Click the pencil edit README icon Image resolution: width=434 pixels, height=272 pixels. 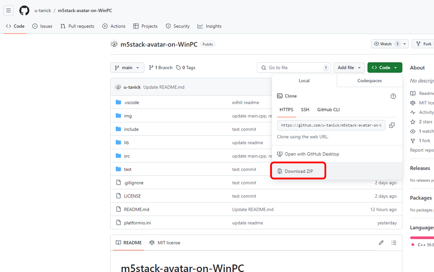pos(381,242)
